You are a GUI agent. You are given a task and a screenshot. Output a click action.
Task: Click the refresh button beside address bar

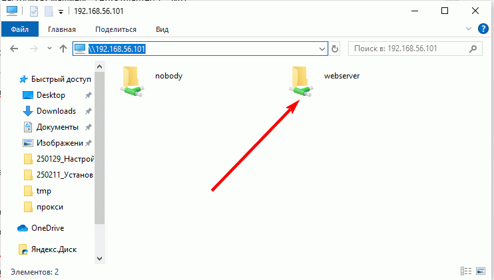[x=335, y=49]
